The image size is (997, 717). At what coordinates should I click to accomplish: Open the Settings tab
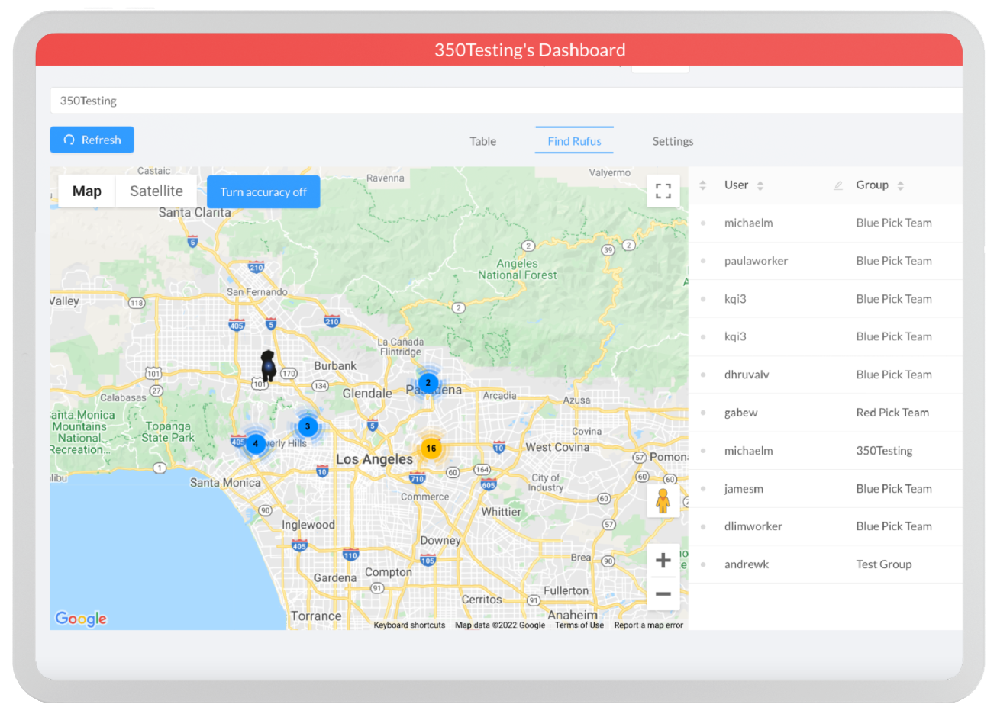673,141
